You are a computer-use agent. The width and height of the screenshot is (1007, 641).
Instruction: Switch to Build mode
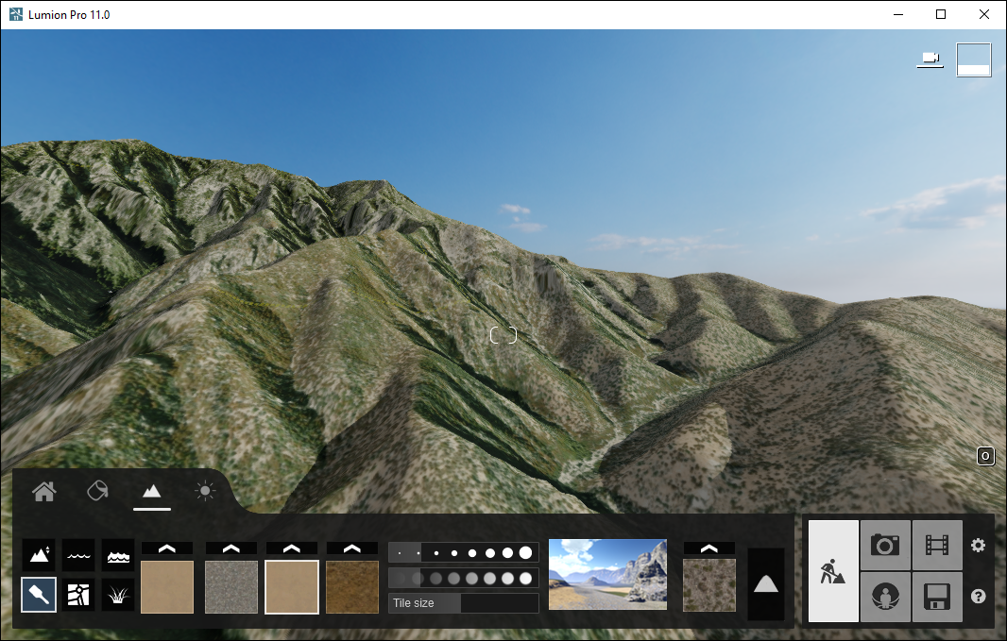(833, 571)
